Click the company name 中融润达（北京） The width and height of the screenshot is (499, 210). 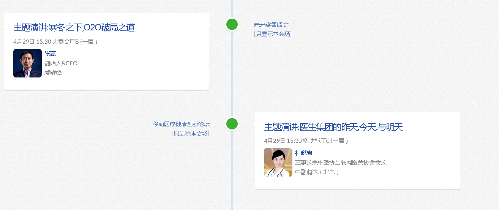pyautogui.click(x=317, y=172)
